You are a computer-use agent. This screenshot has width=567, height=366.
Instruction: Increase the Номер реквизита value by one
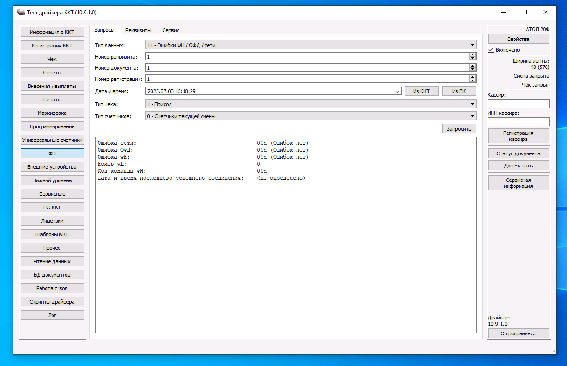(x=473, y=54)
